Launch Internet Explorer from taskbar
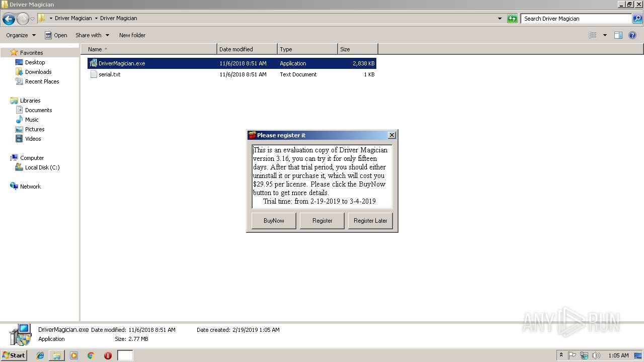The height and width of the screenshot is (362, 644). pos(40,355)
